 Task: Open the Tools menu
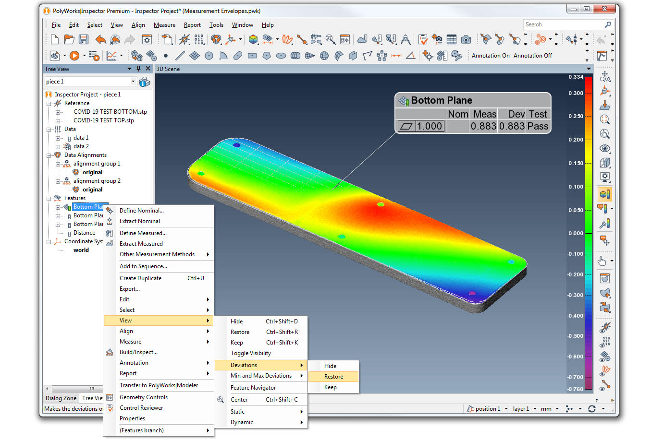click(216, 25)
